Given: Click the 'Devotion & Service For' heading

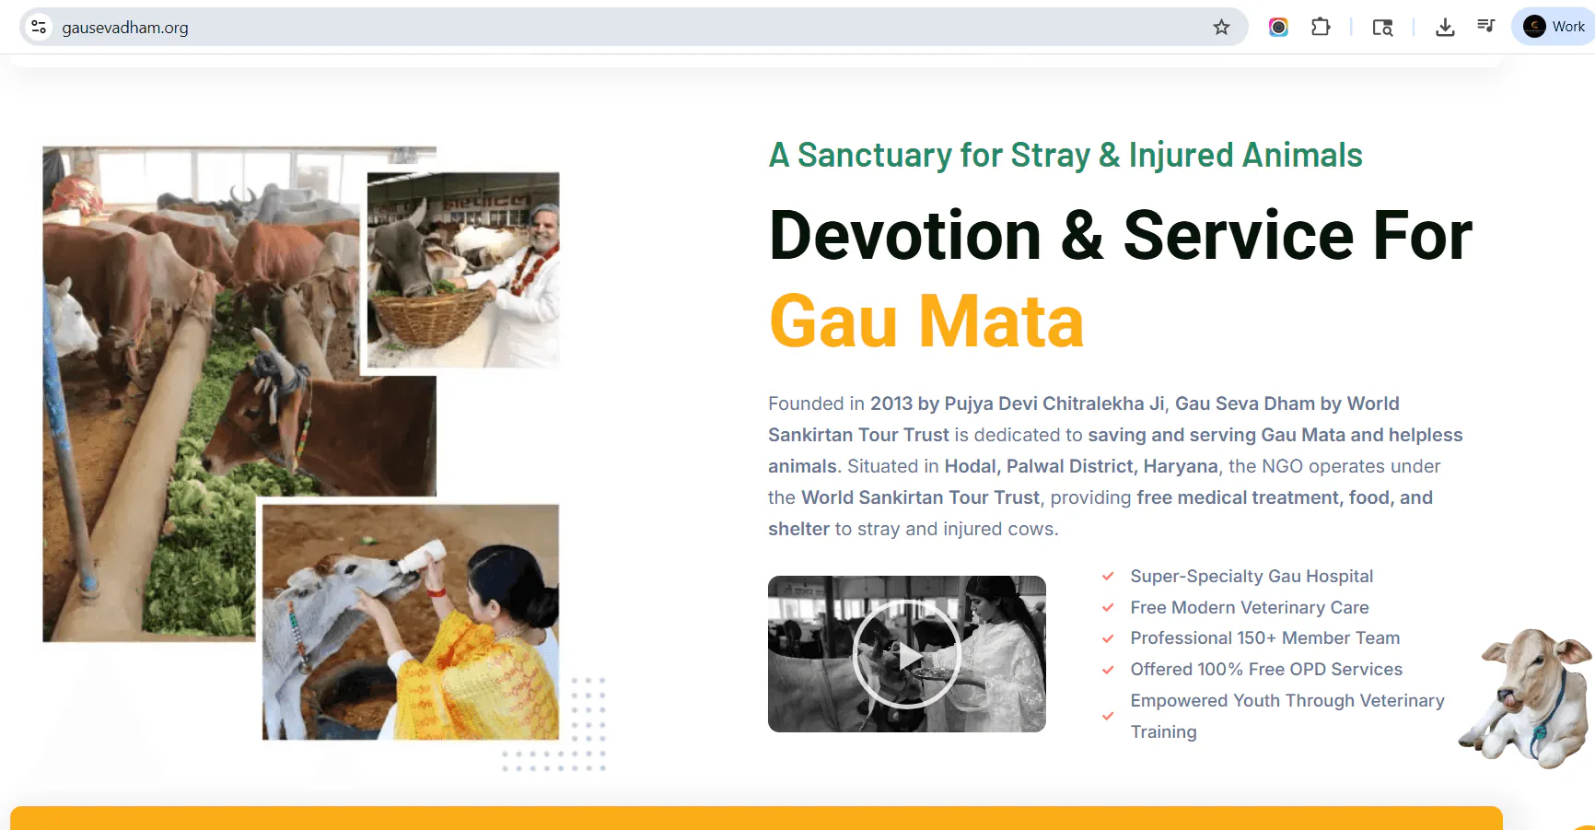Looking at the screenshot, I should point(1121,235).
